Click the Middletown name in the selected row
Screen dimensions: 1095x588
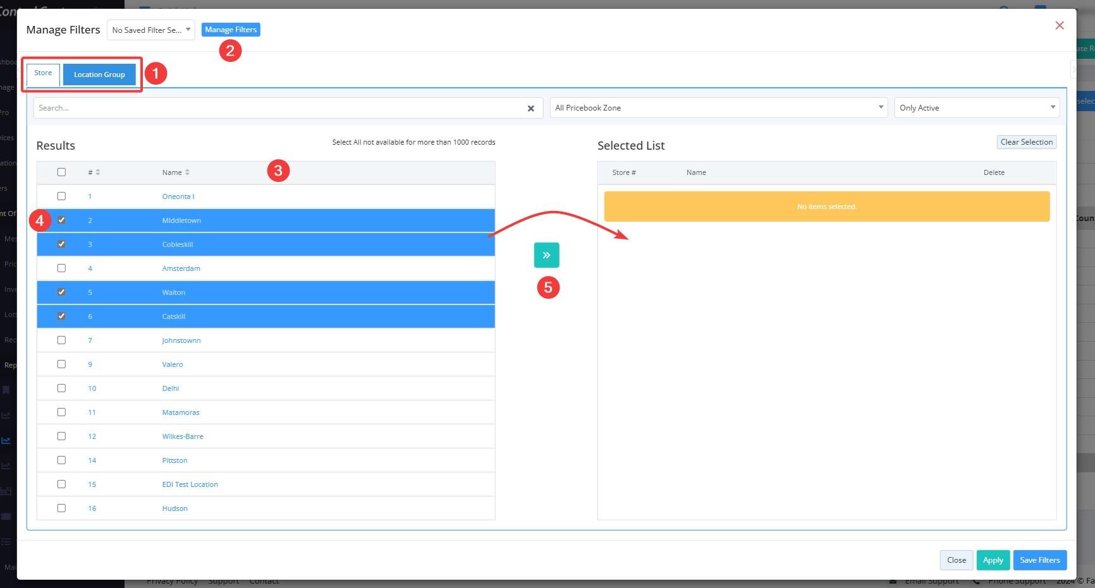pyautogui.click(x=181, y=220)
